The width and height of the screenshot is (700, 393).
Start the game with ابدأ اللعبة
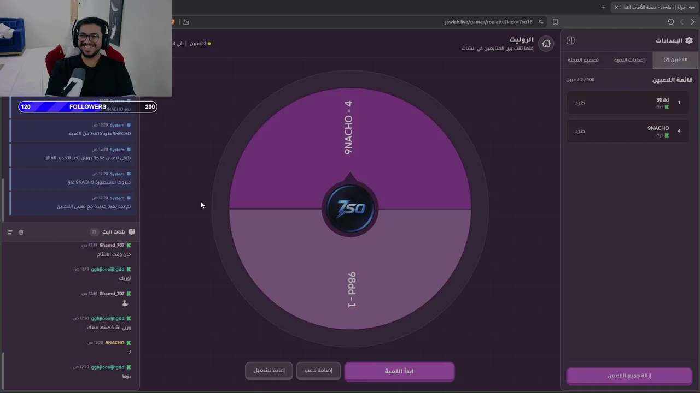coord(399,371)
